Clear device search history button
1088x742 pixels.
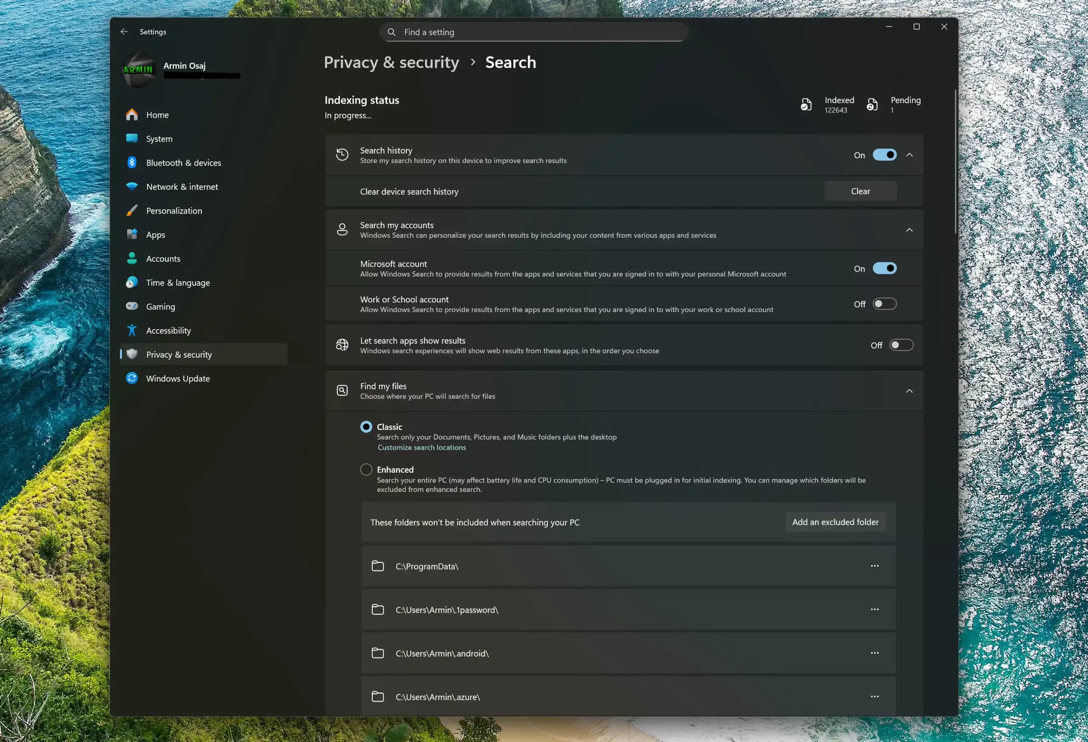(x=861, y=191)
